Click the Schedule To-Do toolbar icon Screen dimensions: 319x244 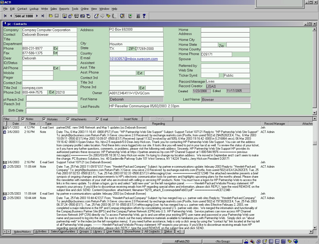pyautogui.click(x=88, y=16)
